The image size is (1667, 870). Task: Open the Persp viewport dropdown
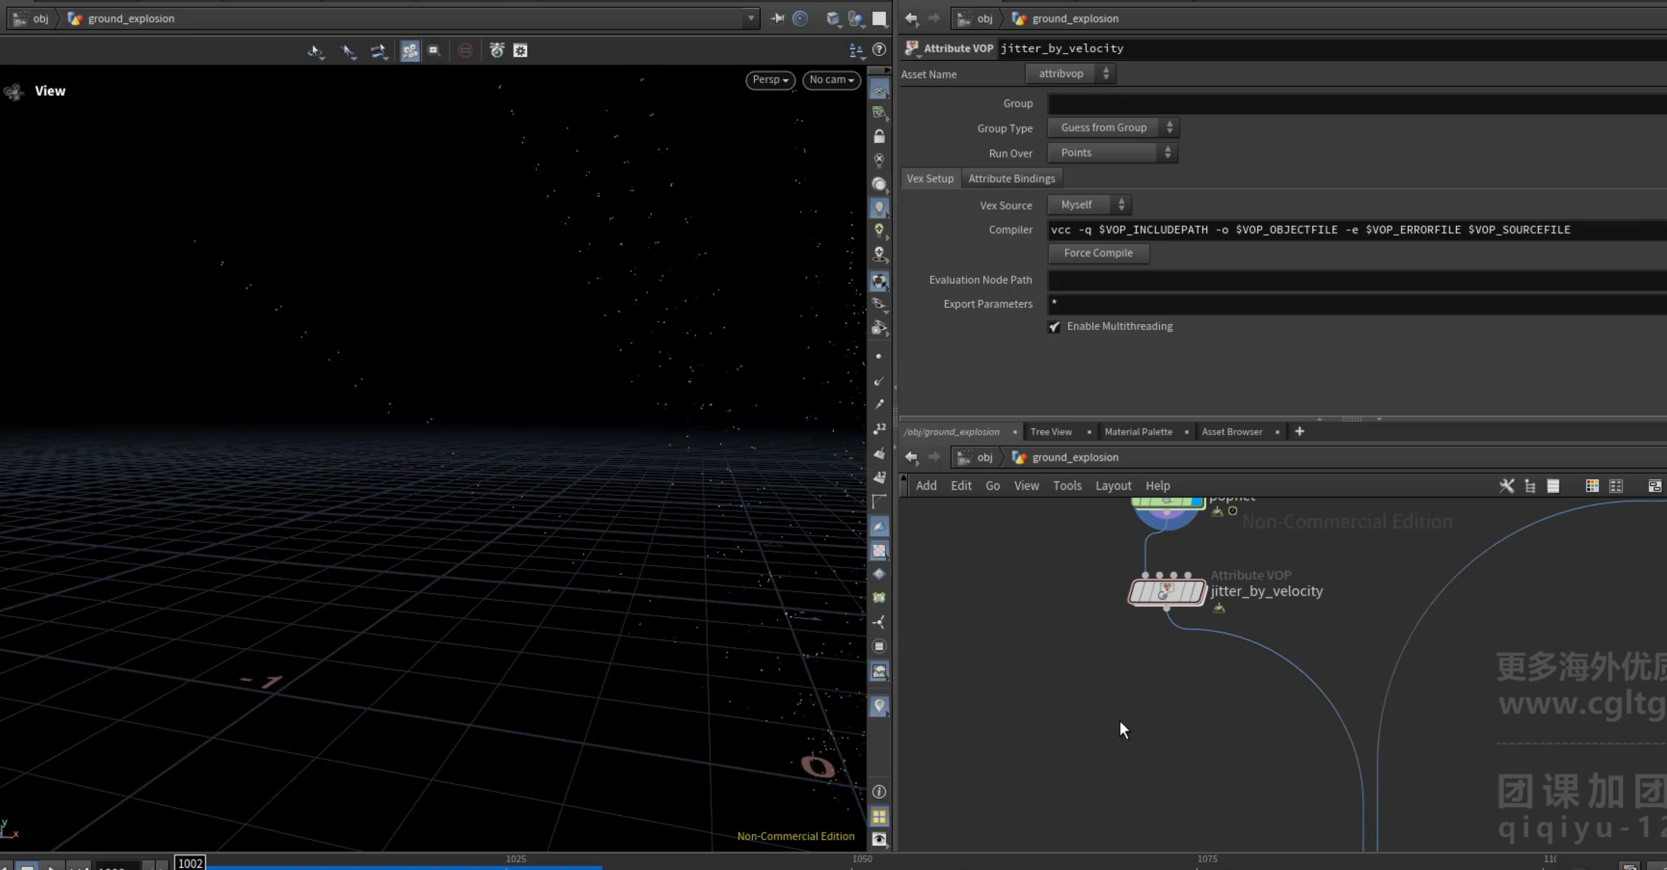(x=770, y=79)
